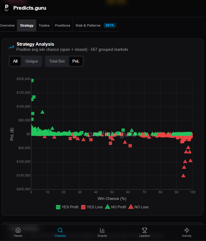Click the BETA badge
206x241 pixels.
click(110, 25)
